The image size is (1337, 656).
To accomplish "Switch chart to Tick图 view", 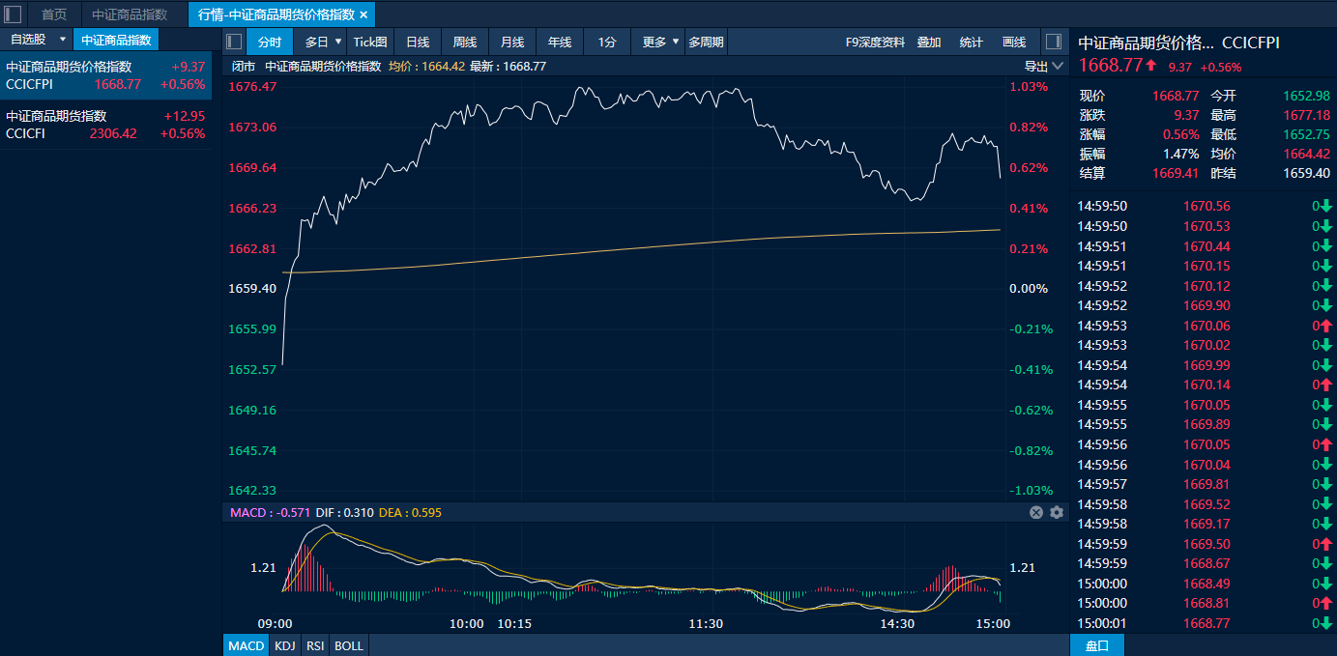I will click(370, 42).
